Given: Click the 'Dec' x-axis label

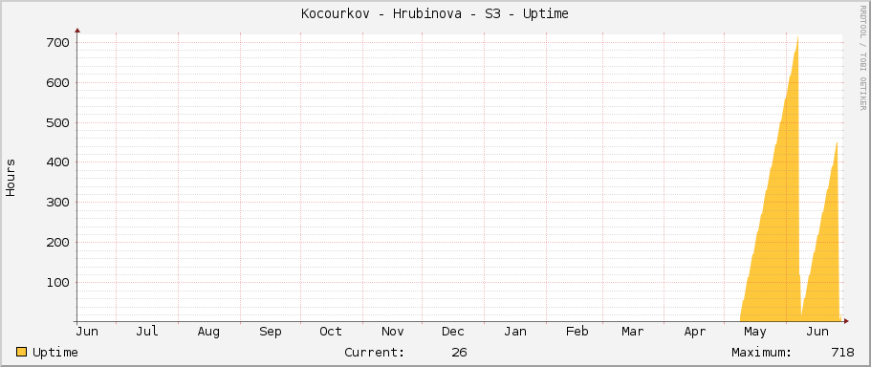Looking at the screenshot, I should point(453,332).
